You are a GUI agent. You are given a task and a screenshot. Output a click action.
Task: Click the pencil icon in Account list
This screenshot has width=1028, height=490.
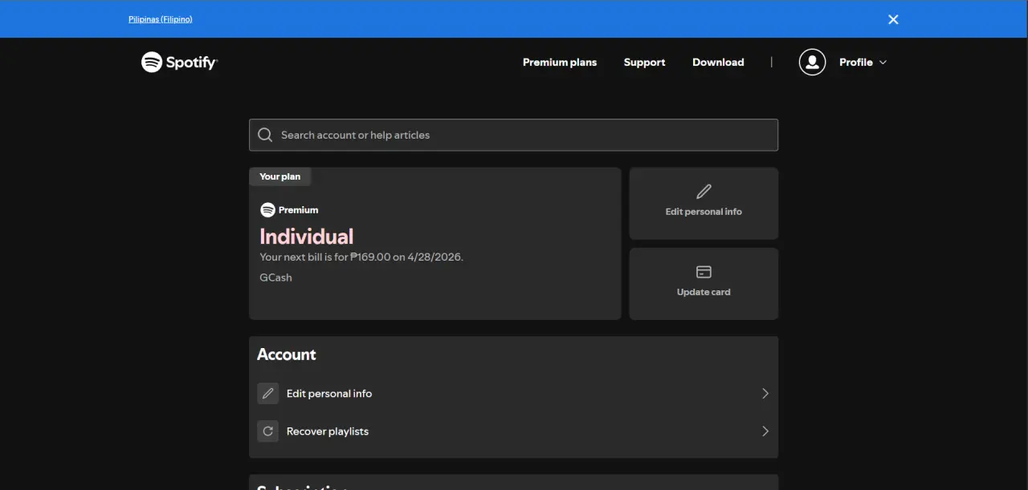[x=267, y=394]
